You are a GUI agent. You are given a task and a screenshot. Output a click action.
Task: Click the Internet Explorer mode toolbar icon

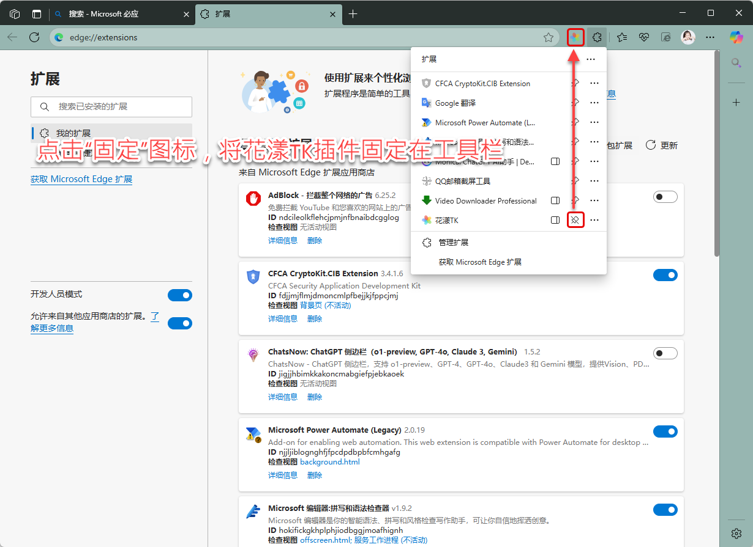666,37
